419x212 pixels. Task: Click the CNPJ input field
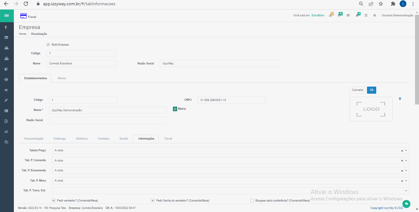click(231, 100)
